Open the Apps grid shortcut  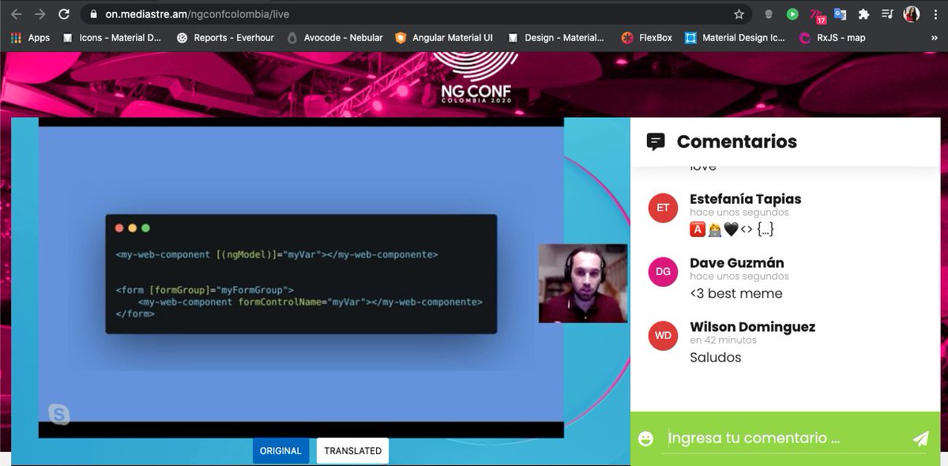click(31, 37)
